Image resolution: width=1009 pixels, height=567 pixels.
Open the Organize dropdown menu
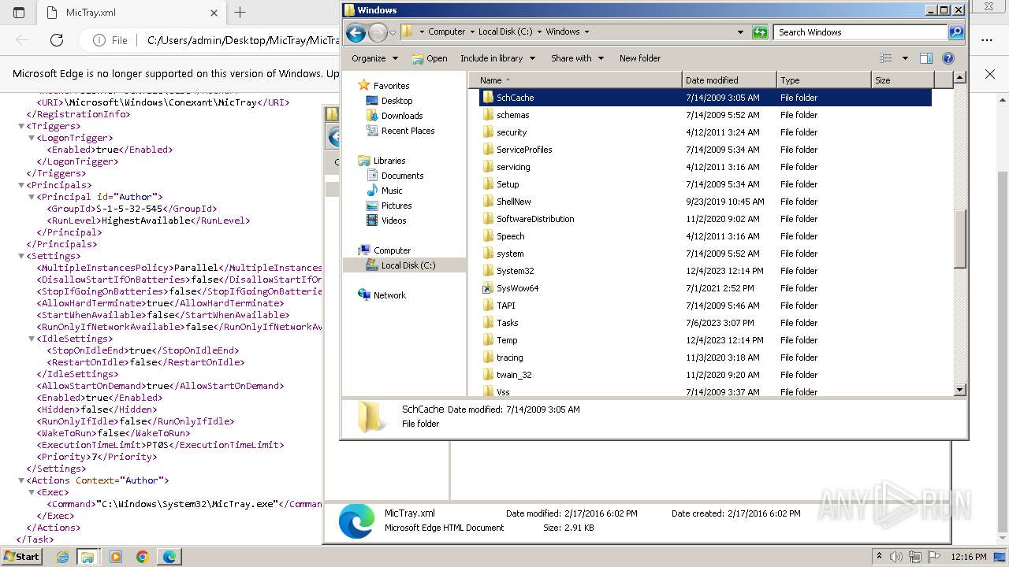(x=375, y=58)
